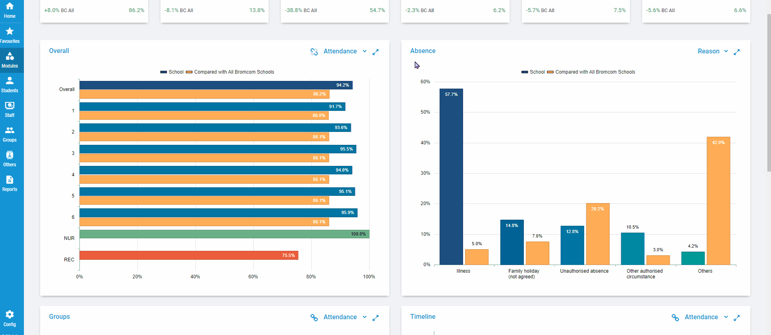The height and width of the screenshot is (335, 771).
Task: Click the Illness 57.7% school bar
Action: click(451, 178)
